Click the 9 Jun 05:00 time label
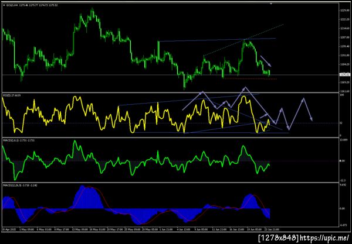Screen dimensions: 352x244 [201, 229]
